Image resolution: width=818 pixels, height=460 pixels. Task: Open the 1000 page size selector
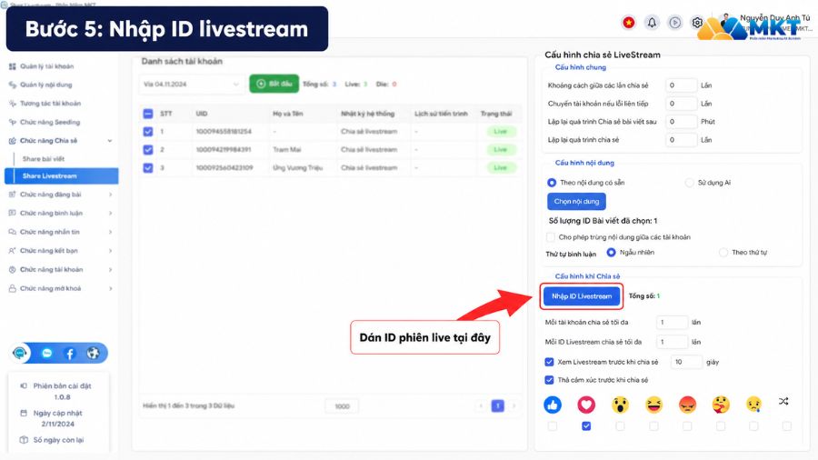click(343, 406)
